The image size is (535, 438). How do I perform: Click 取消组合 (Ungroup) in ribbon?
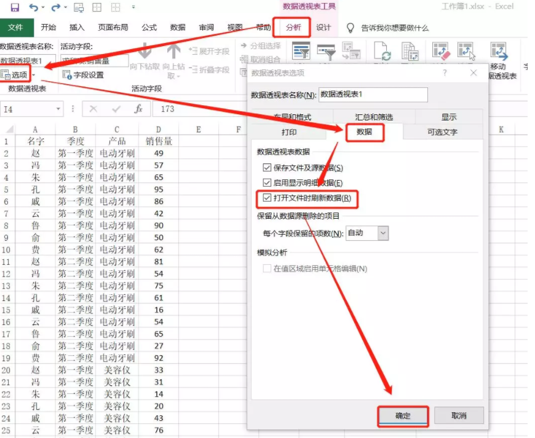point(260,60)
